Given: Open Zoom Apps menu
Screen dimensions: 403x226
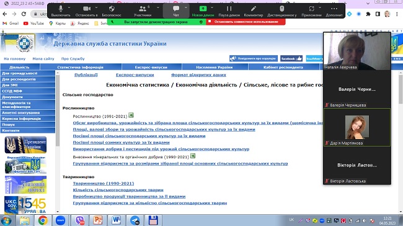Looking at the screenshot, I should [x=311, y=11].
